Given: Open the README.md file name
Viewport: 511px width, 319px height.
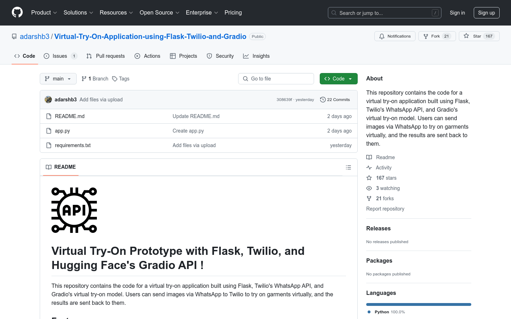Looking at the screenshot, I should (x=70, y=116).
